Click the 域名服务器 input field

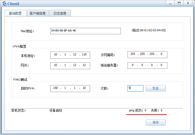tap(147, 66)
